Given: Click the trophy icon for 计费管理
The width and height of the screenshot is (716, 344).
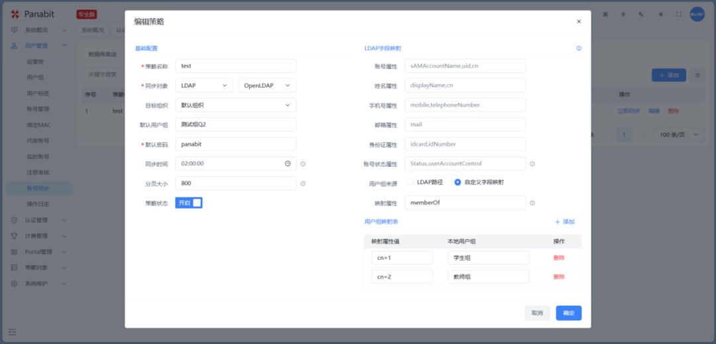Looking at the screenshot, I should coord(14,236).
